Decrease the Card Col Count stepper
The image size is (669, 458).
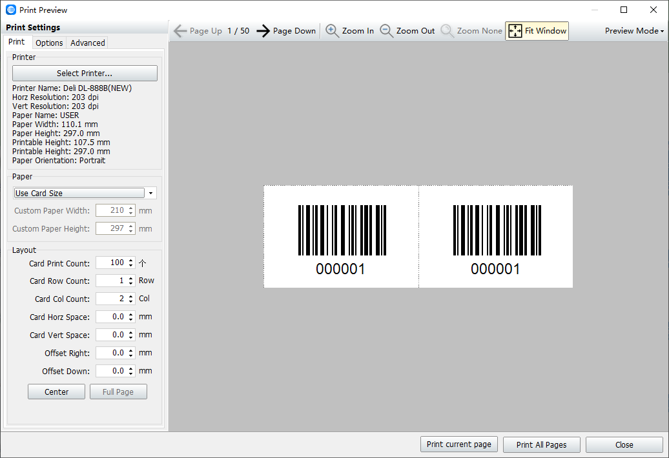tap(131, 302)
